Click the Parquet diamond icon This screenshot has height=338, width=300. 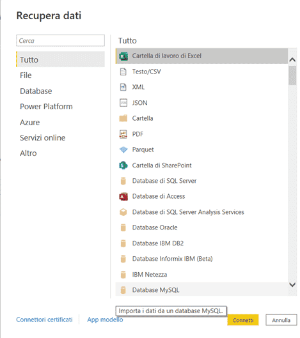click(x=123, y=150)
